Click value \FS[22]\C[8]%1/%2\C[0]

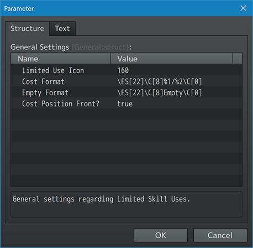pos(160,81)
